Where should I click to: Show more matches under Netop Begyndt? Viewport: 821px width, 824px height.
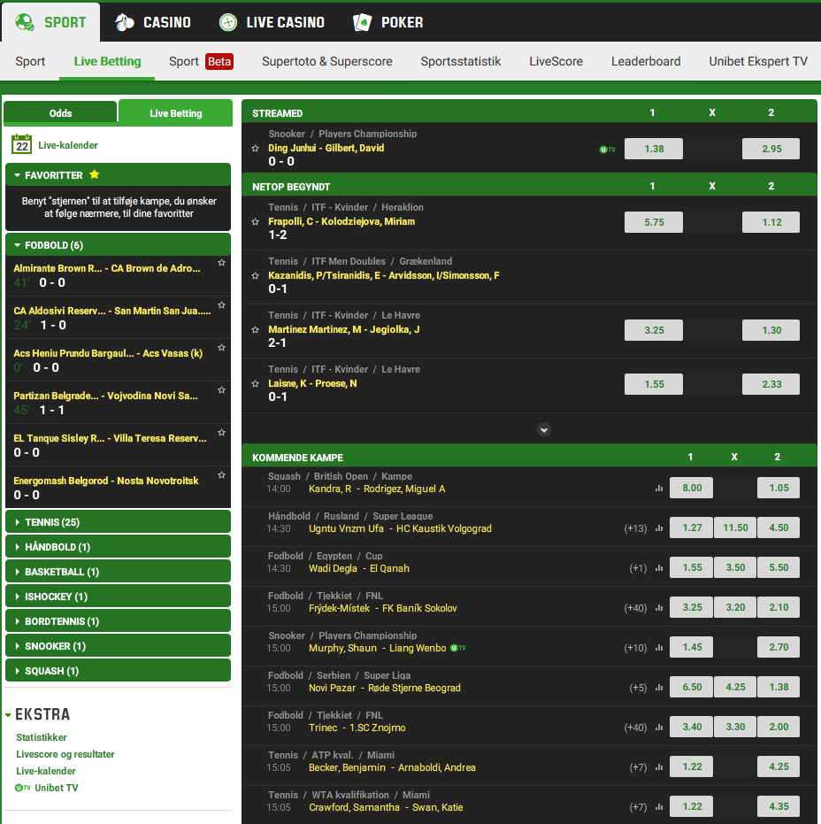coord(544,430)
